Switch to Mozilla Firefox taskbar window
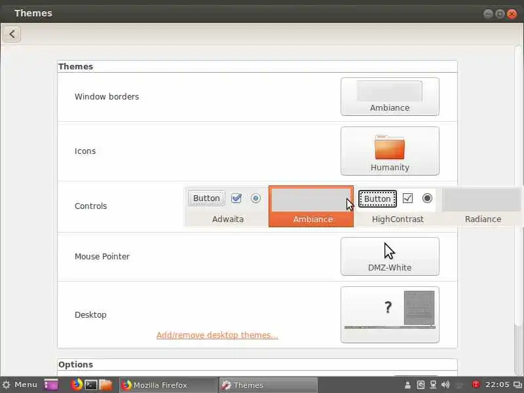The height and width of the screenshot is (393, 524). (168, 385)
